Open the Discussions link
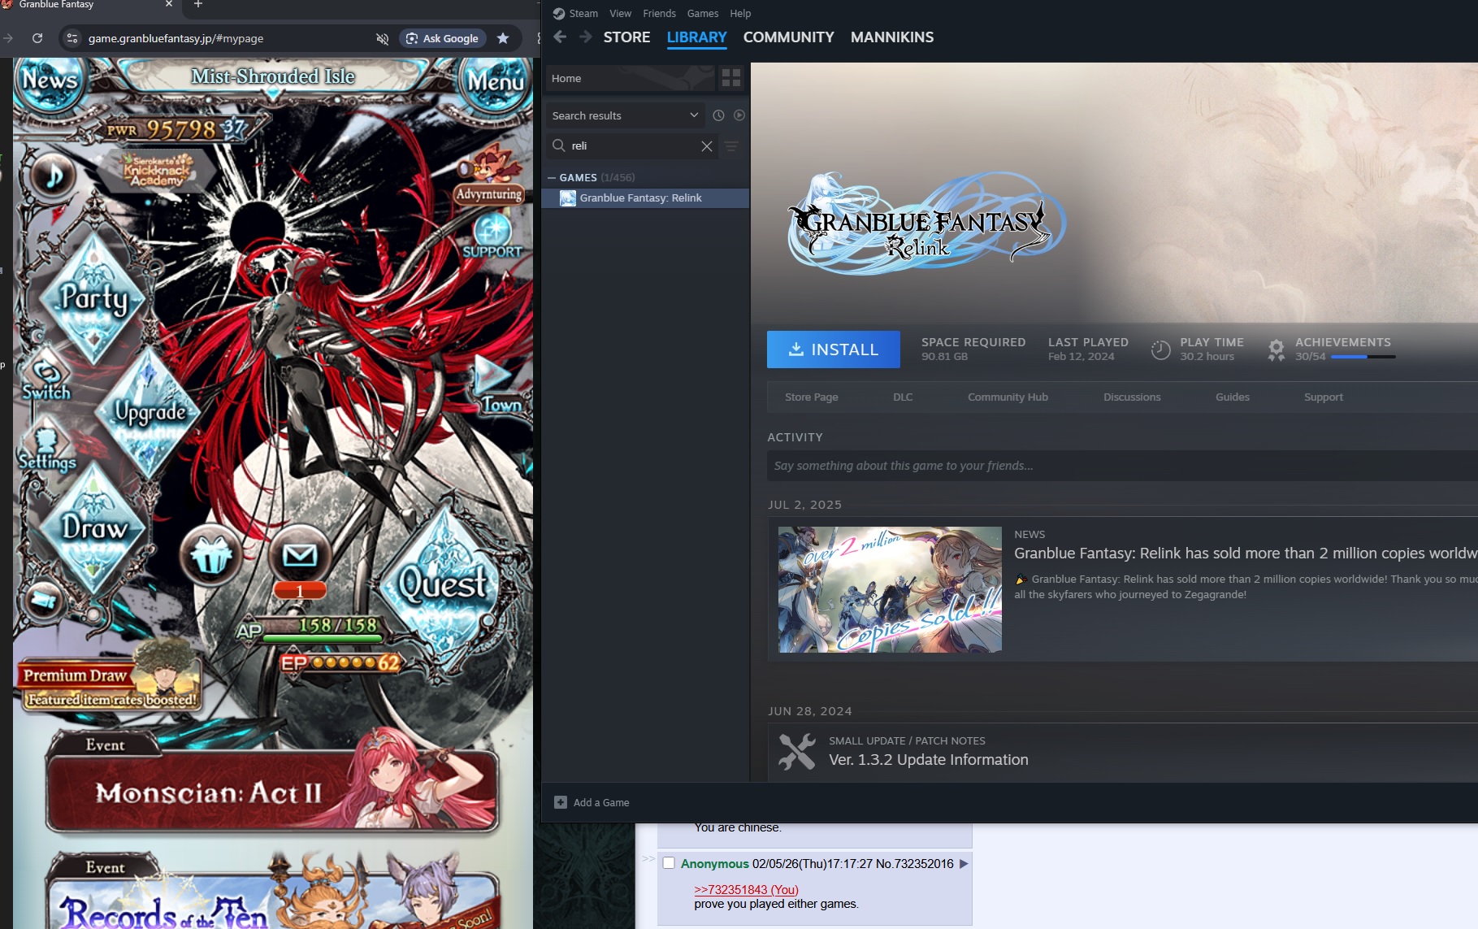Screen dimensions: 1478x929 coord(1132,397)
